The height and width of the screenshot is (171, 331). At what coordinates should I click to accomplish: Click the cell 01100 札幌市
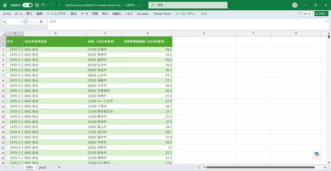pos(105,50)
